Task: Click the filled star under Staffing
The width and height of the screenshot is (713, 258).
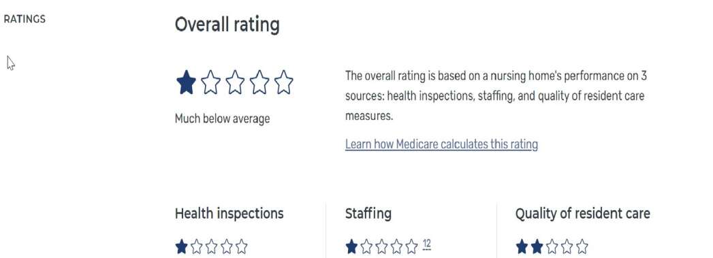Action: point(351,247)
